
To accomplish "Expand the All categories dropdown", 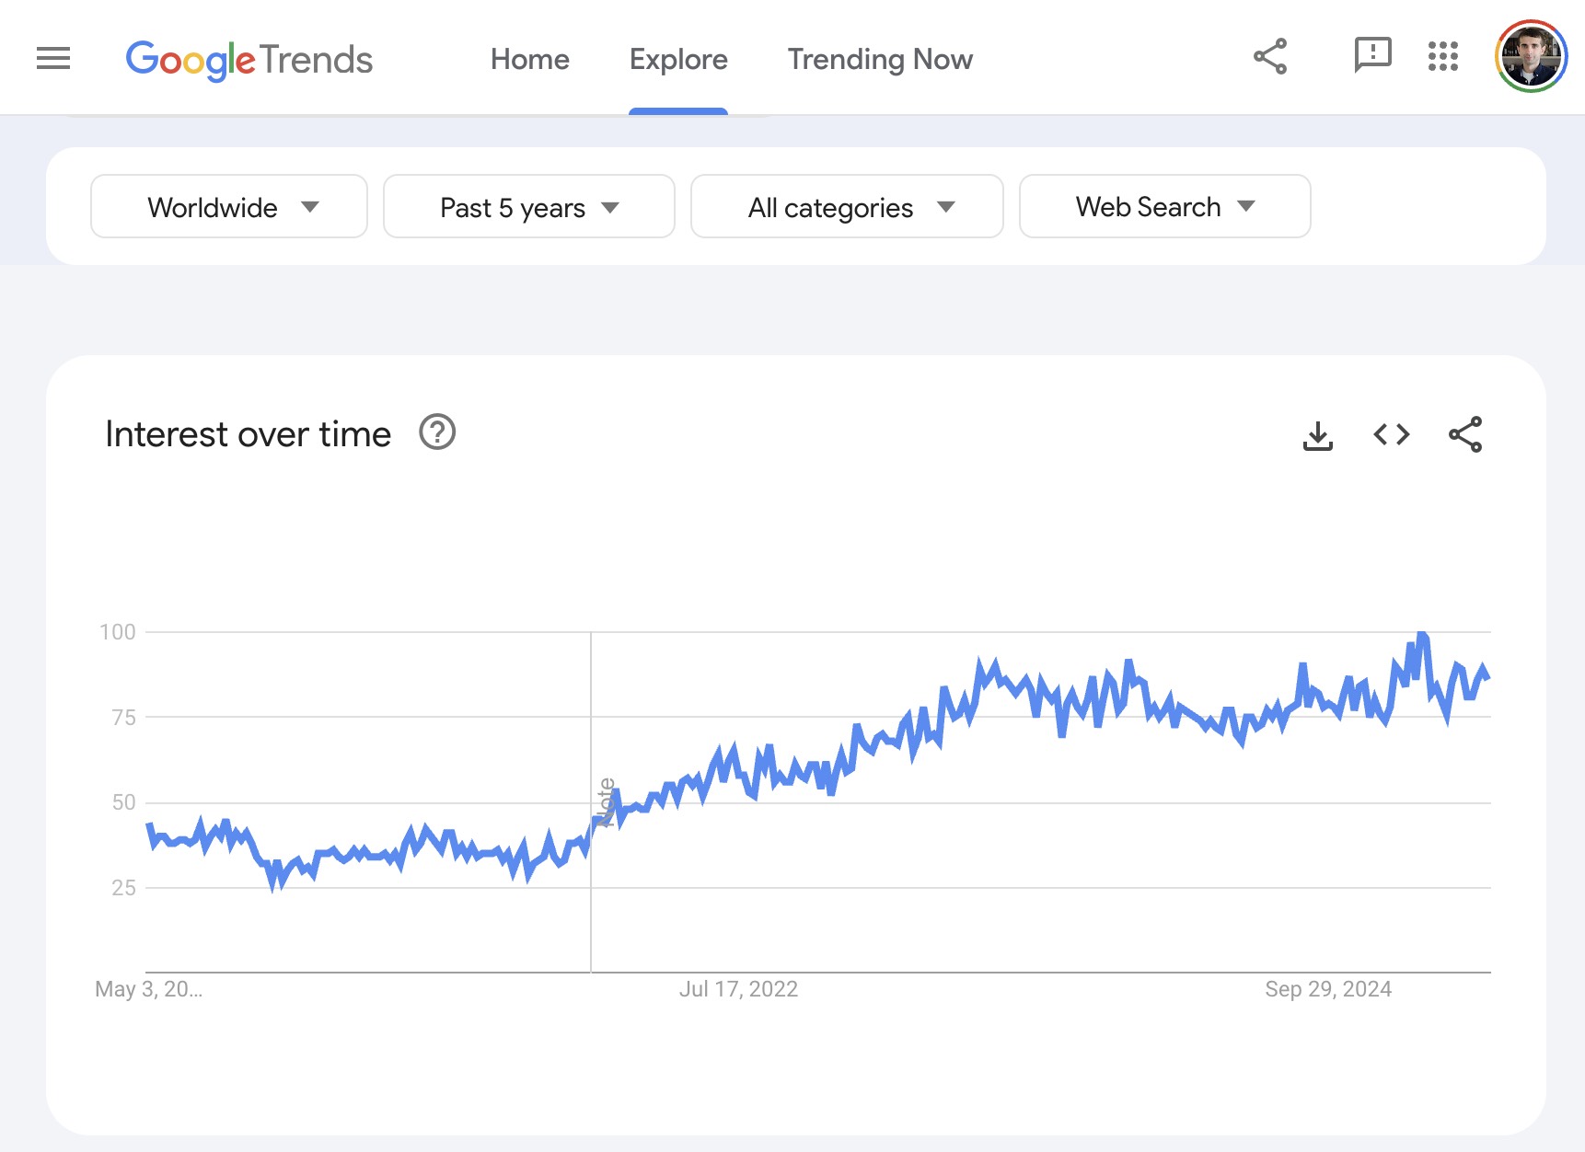I will coord(847,207).
